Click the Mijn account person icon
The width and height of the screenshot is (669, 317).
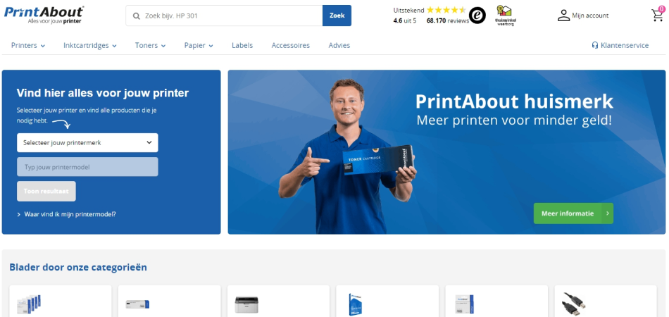pos(563,15)
